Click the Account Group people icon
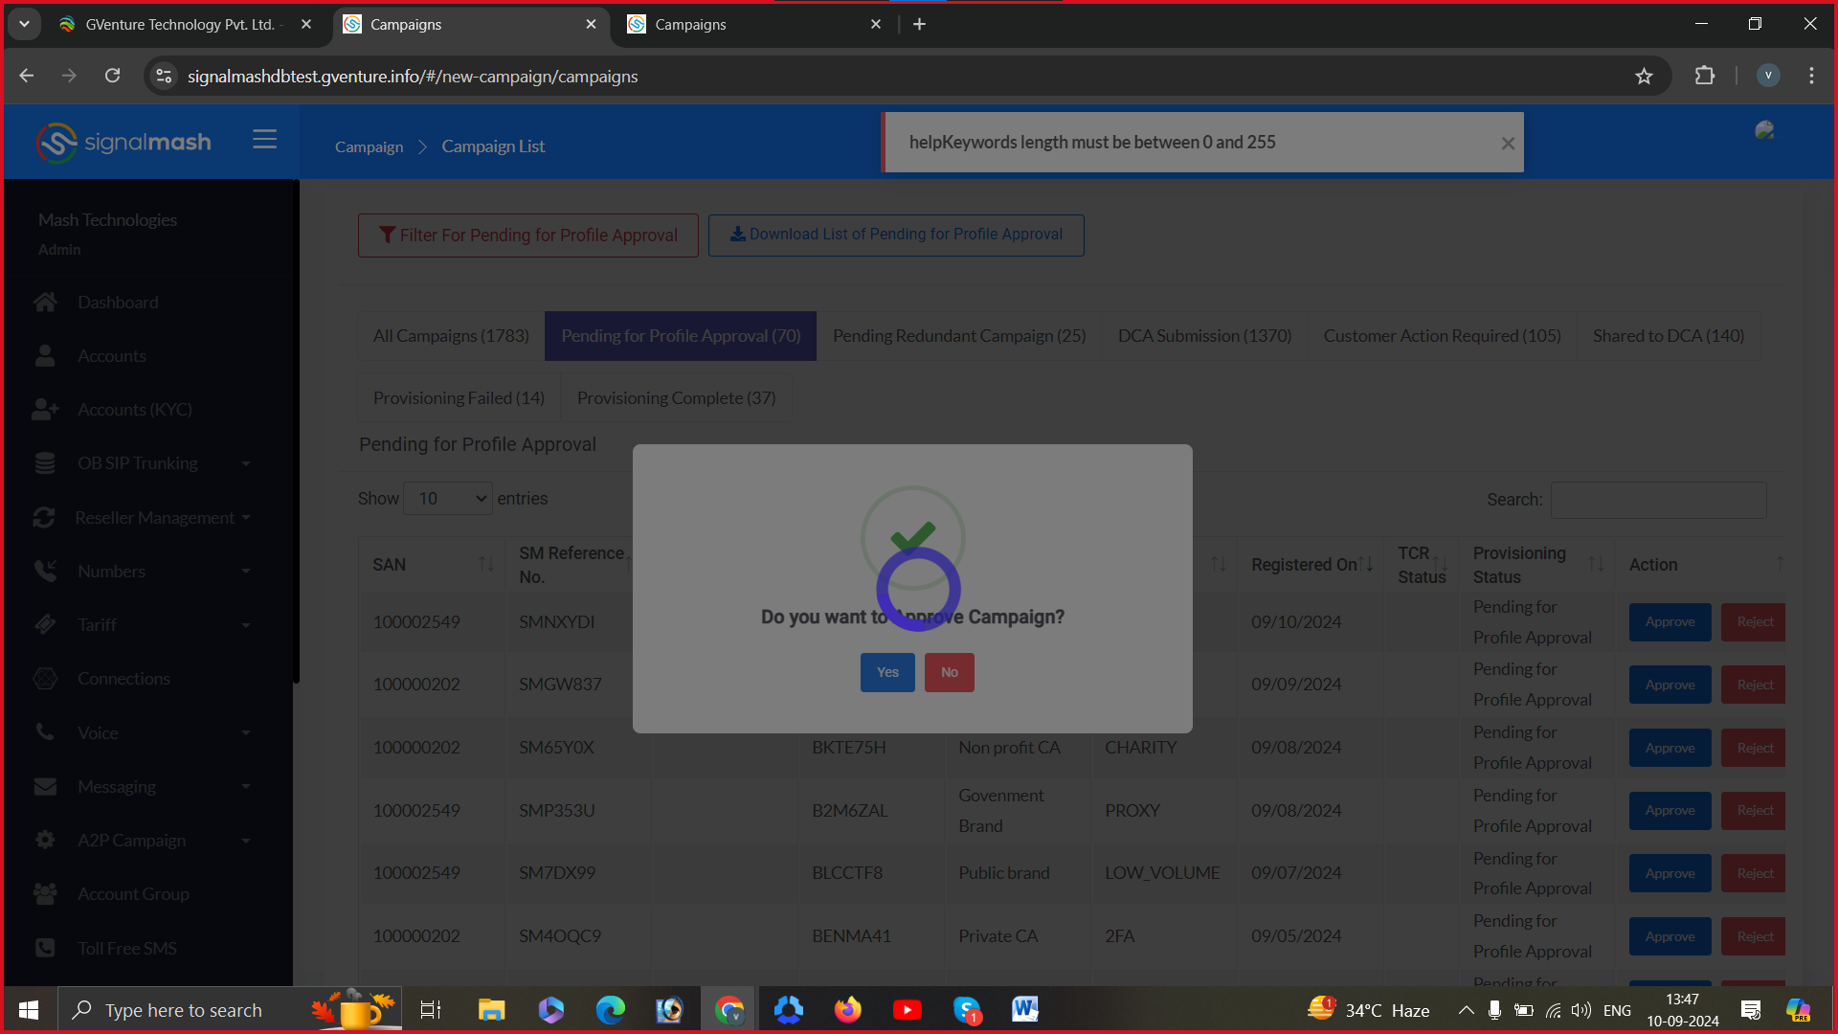Viewport: 1838px width, 1034px height. [45, 894]
